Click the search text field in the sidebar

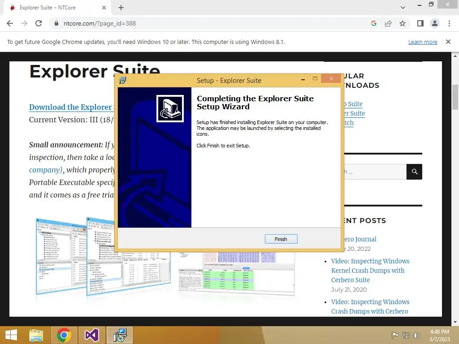click(x=375, y=172)
